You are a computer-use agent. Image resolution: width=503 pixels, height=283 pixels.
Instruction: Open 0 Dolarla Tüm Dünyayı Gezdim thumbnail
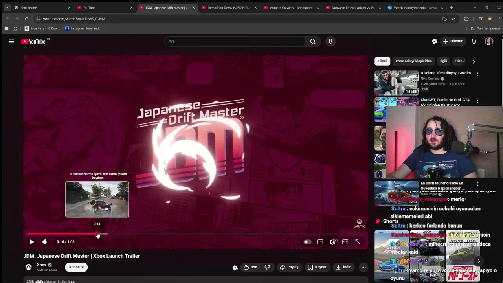pyautogui.click(x=397, y=83)
